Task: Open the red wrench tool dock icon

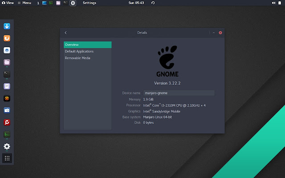Action: 7,122
